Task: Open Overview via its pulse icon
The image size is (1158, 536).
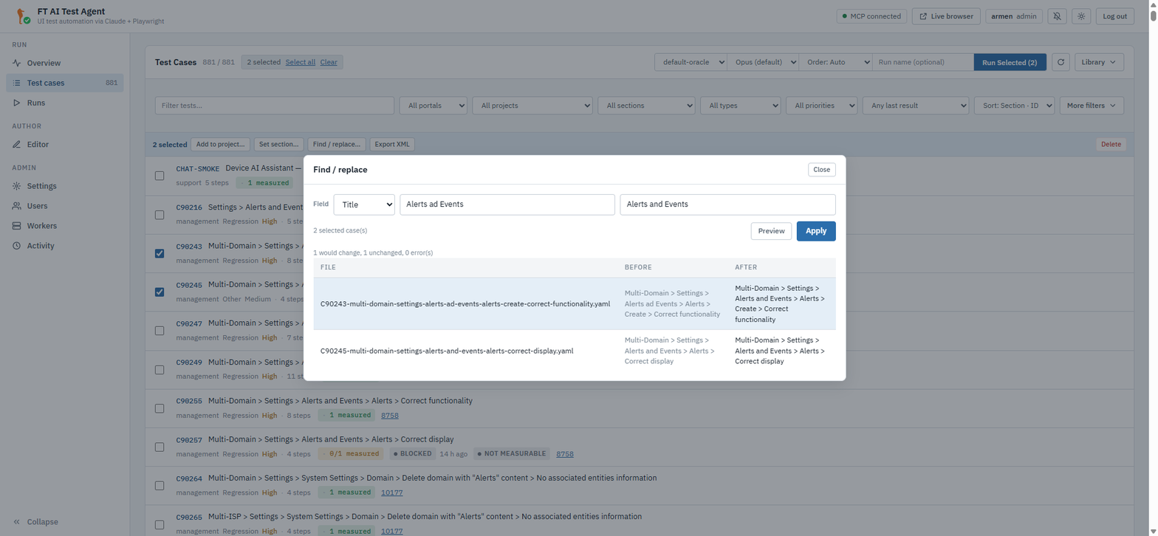Action: click(x=17, y=63)
